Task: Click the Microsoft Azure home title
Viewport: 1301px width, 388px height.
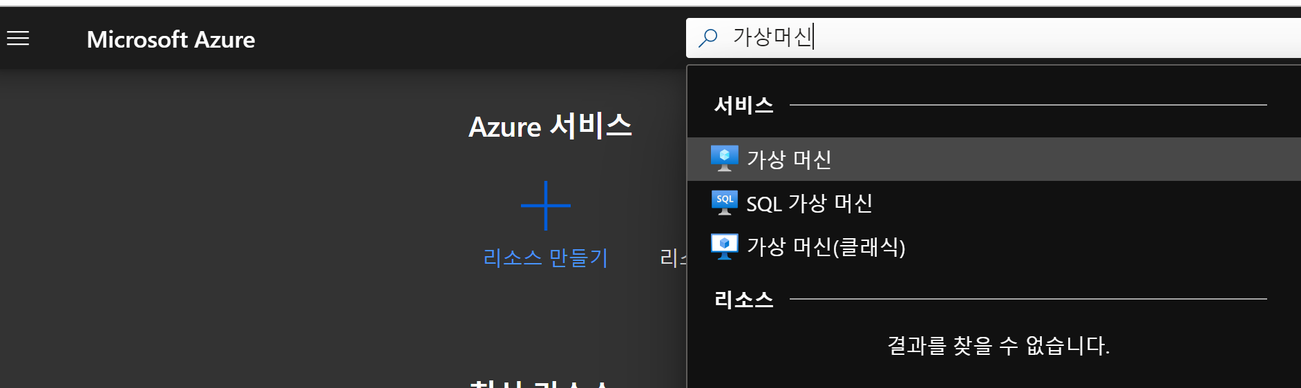Action: point(171,39)
